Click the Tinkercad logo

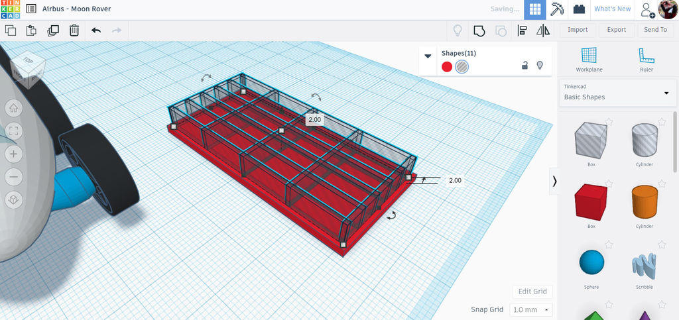click(10, 9)
